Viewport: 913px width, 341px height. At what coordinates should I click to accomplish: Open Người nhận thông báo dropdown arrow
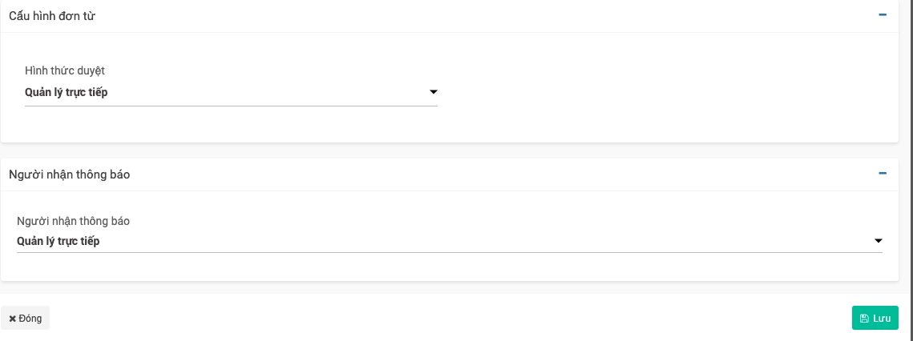tap(878, 241)
